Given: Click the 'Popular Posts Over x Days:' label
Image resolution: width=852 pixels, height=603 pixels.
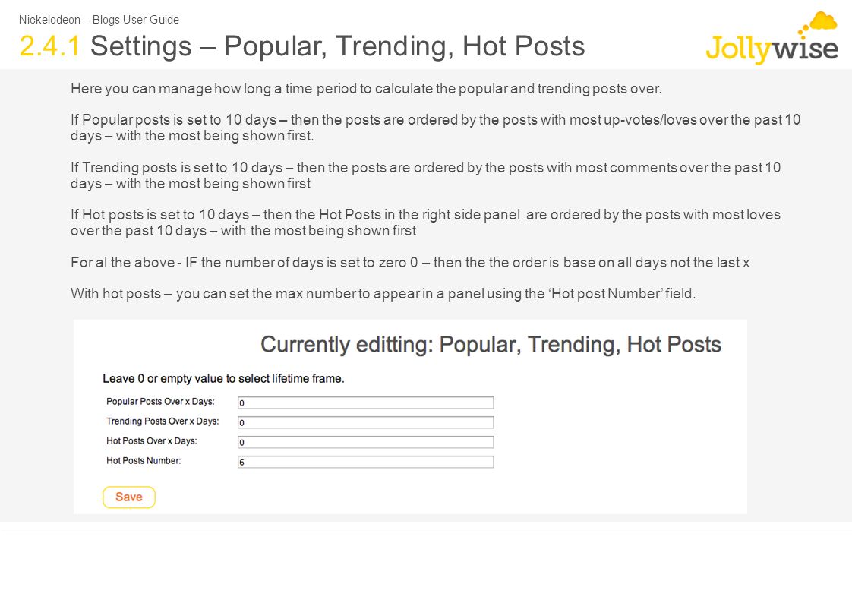Looking at the screenshot, I should click(x=160, y=402).
